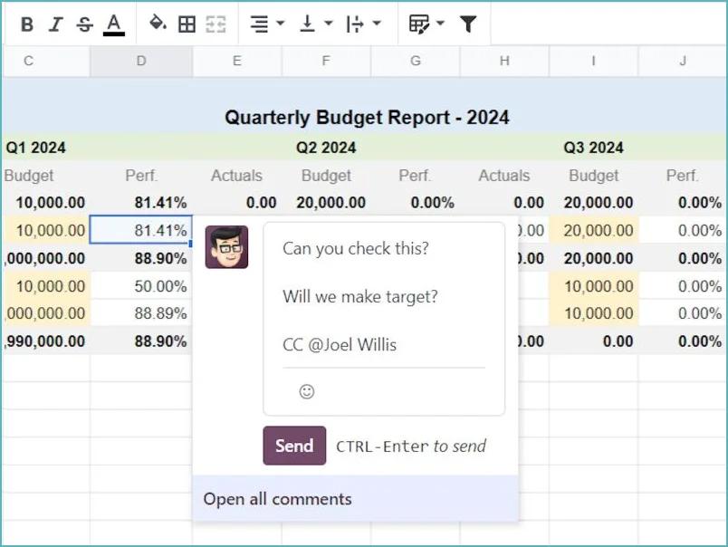Open the text color tool
The height and width of the screenshot is (547, 728).
[112, 24]
